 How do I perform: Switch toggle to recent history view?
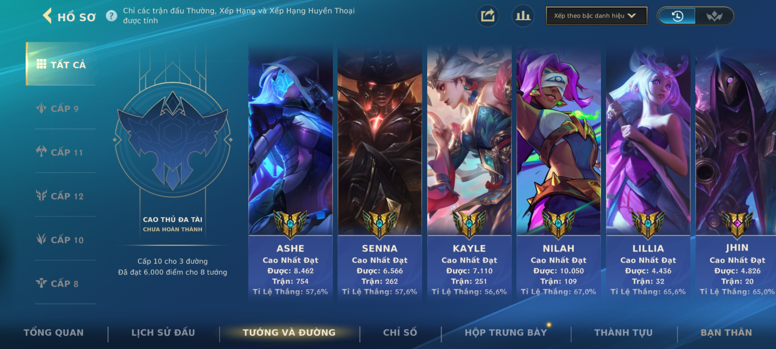click(x=677, y=16)
